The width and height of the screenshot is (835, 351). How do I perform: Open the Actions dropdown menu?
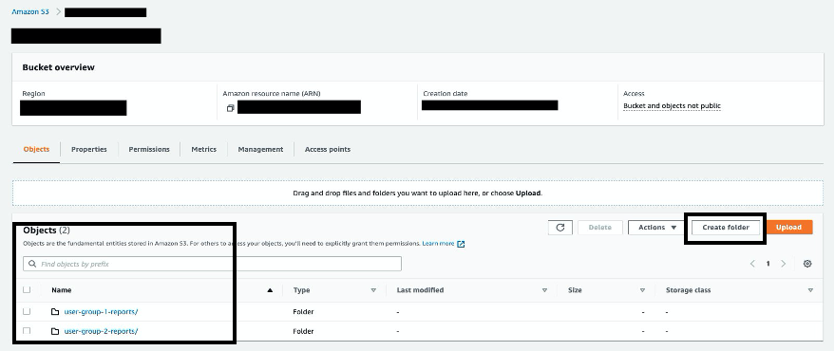pyautogui.click(x=656, y=228)
